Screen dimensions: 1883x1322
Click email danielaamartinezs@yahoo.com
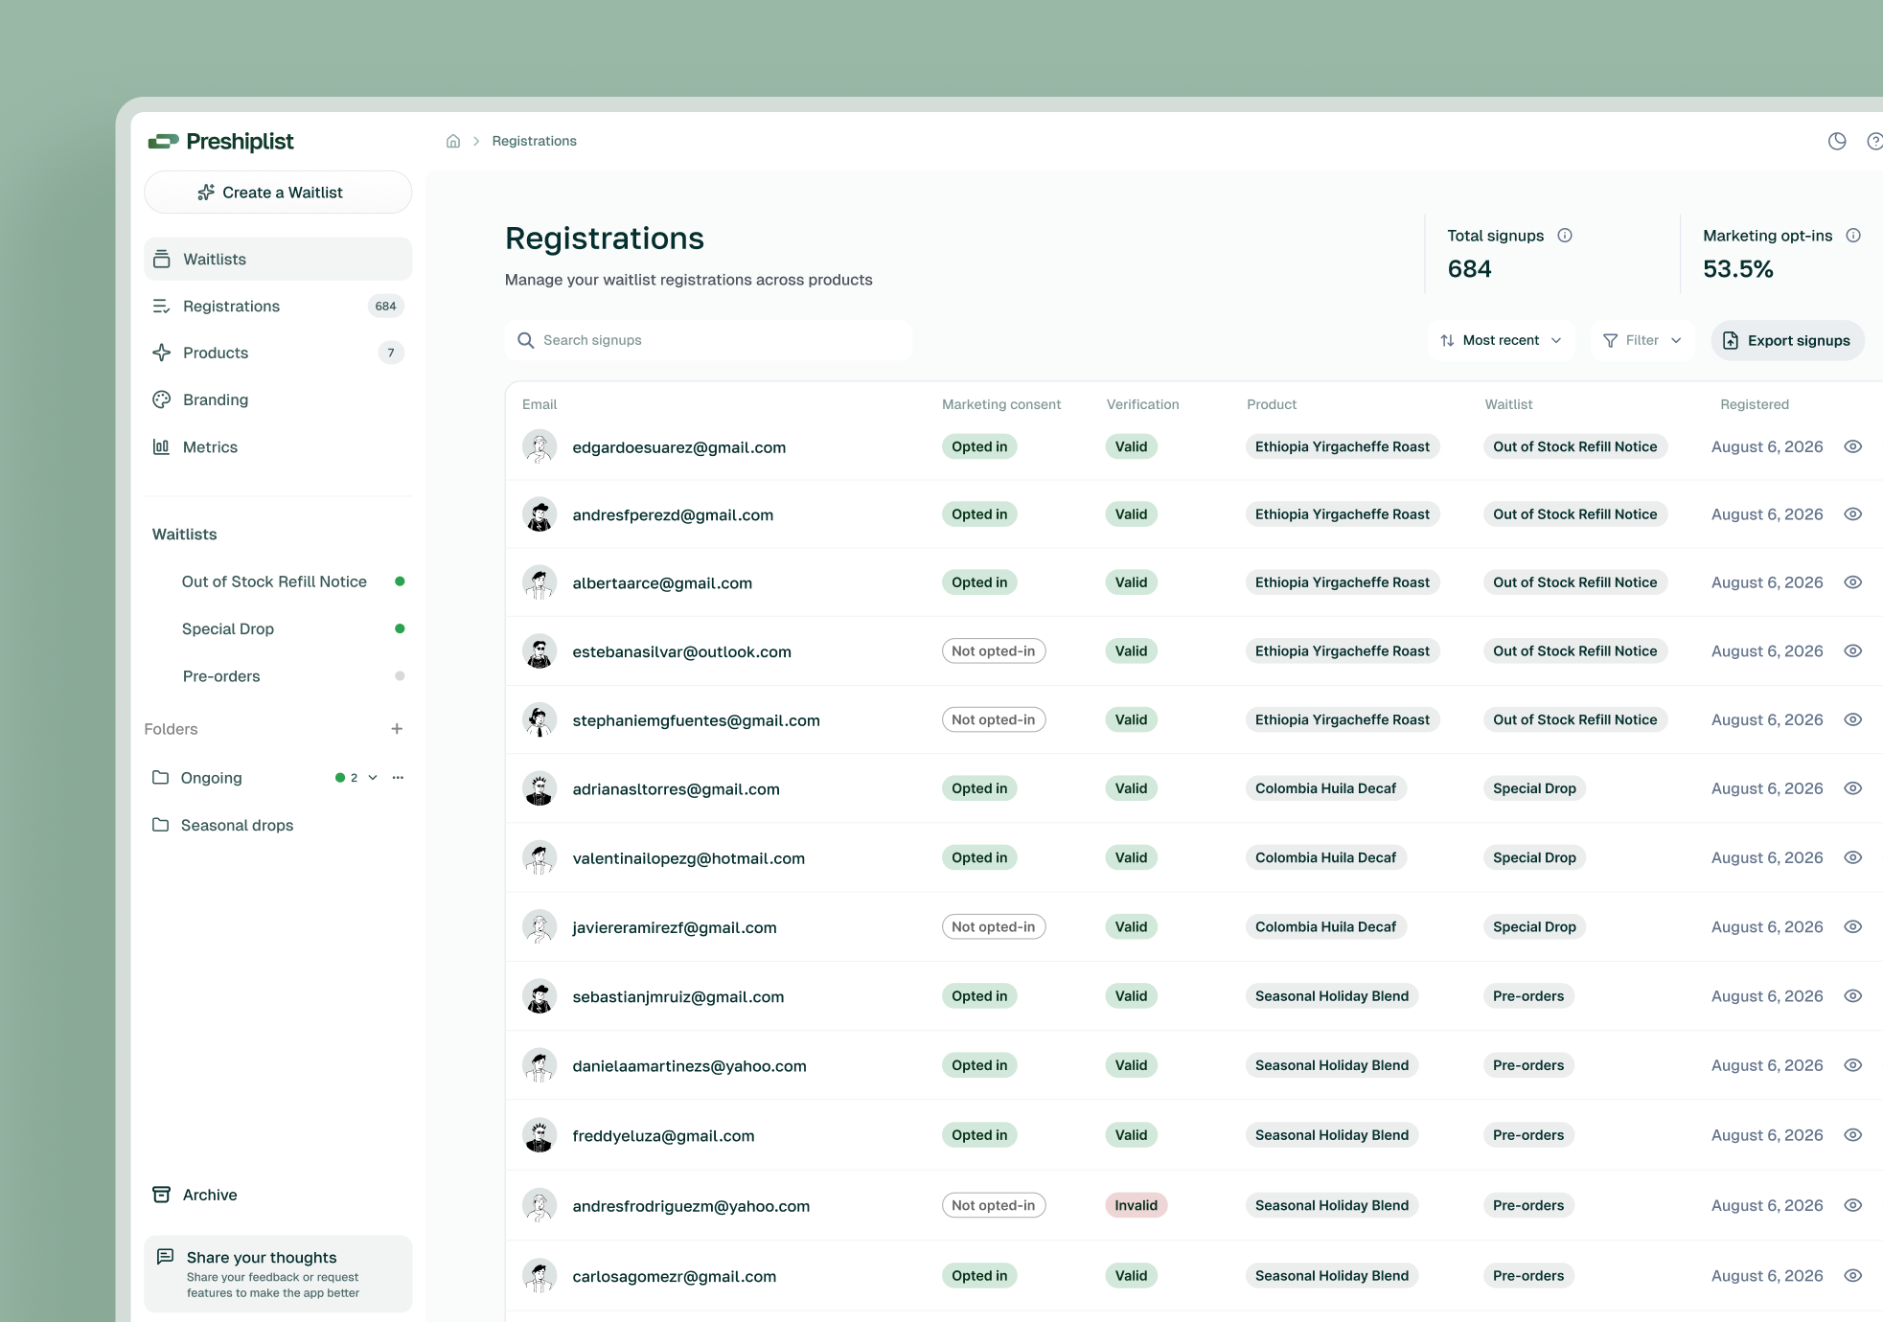(x=689, y=1066)
